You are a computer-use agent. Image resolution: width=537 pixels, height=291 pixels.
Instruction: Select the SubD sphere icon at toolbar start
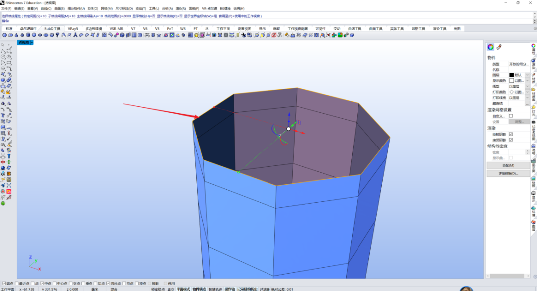[4, 35]
